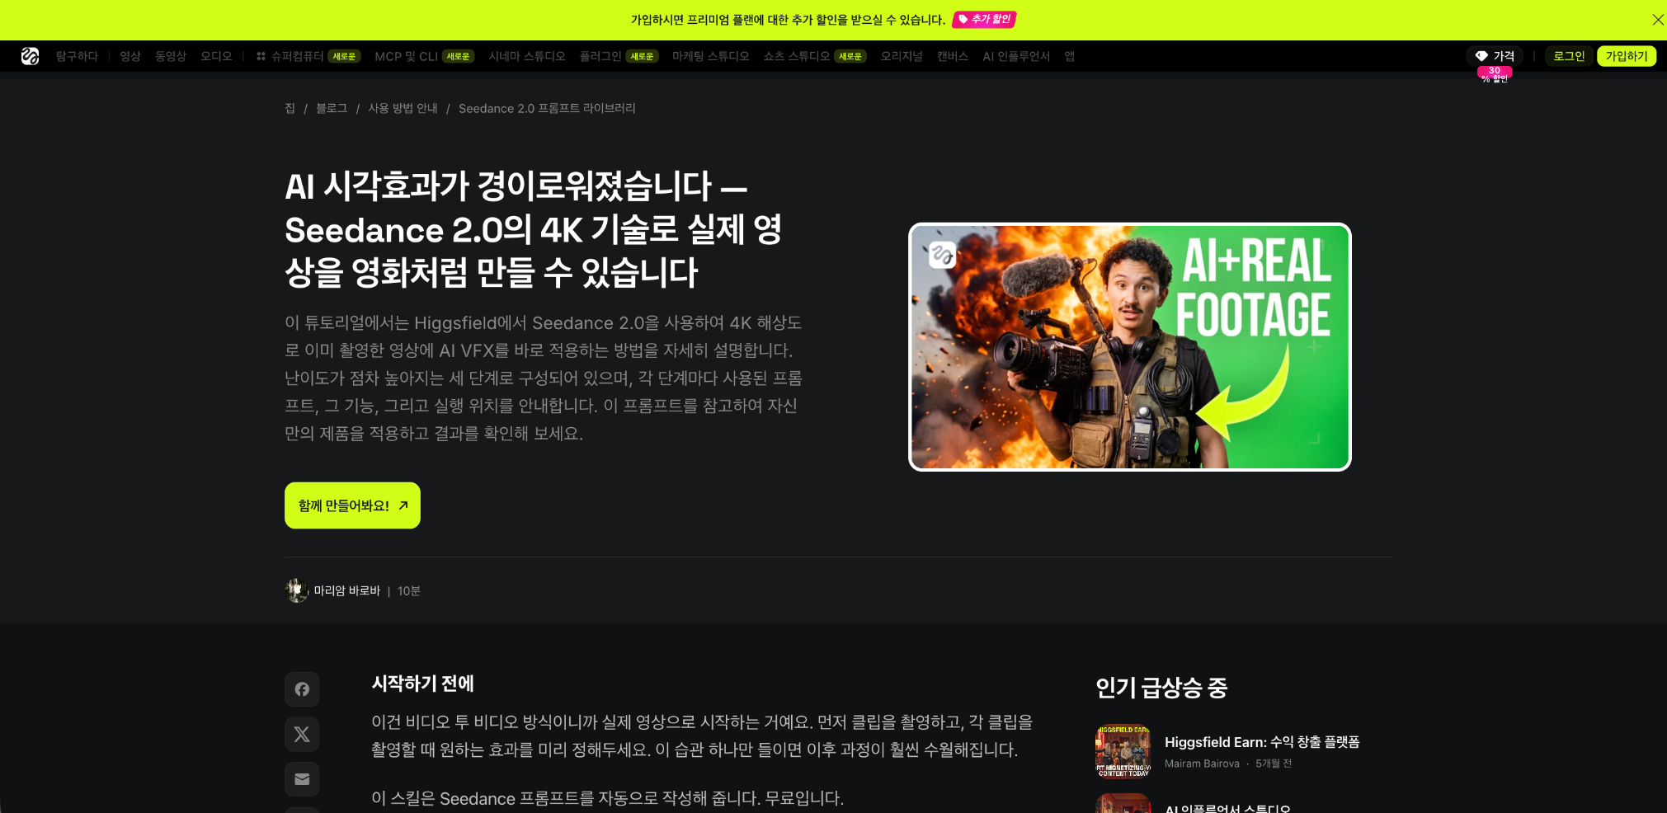Open the 마케팅 스튜디오 nav item
The height and width of the screenshot is (813, 1667).
710,56
